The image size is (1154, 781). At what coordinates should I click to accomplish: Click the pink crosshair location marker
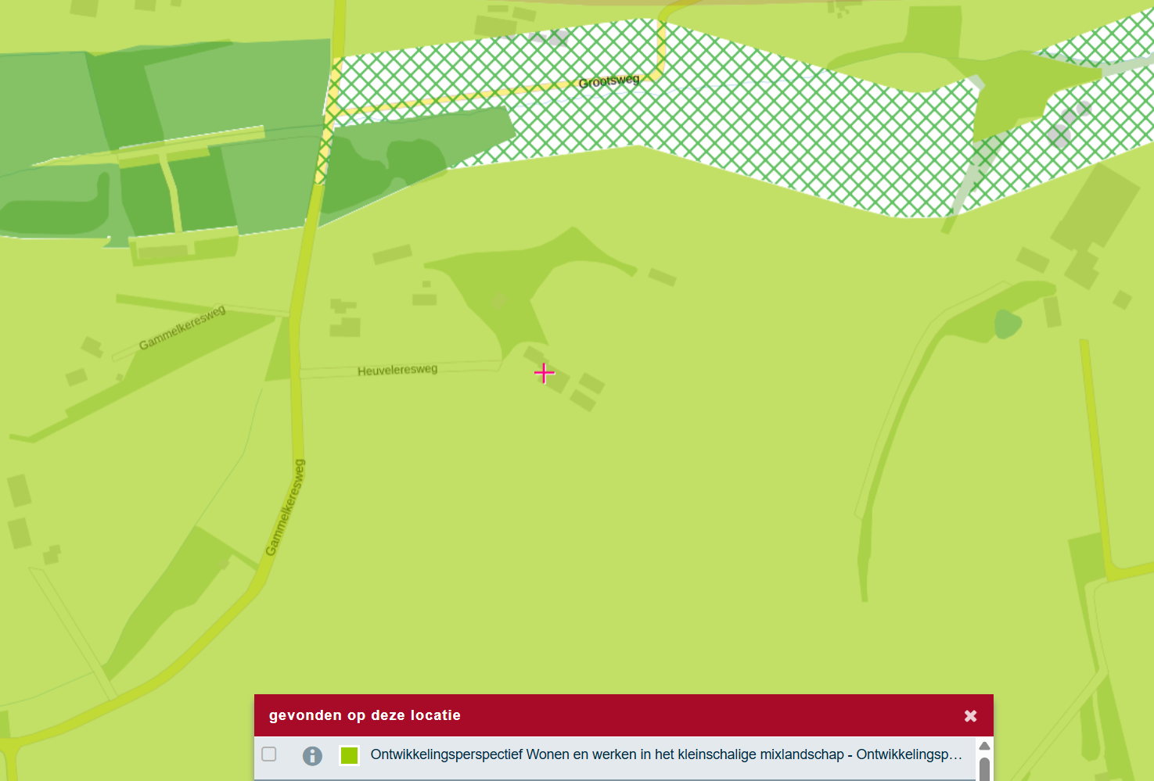click(x=545, y=373)
